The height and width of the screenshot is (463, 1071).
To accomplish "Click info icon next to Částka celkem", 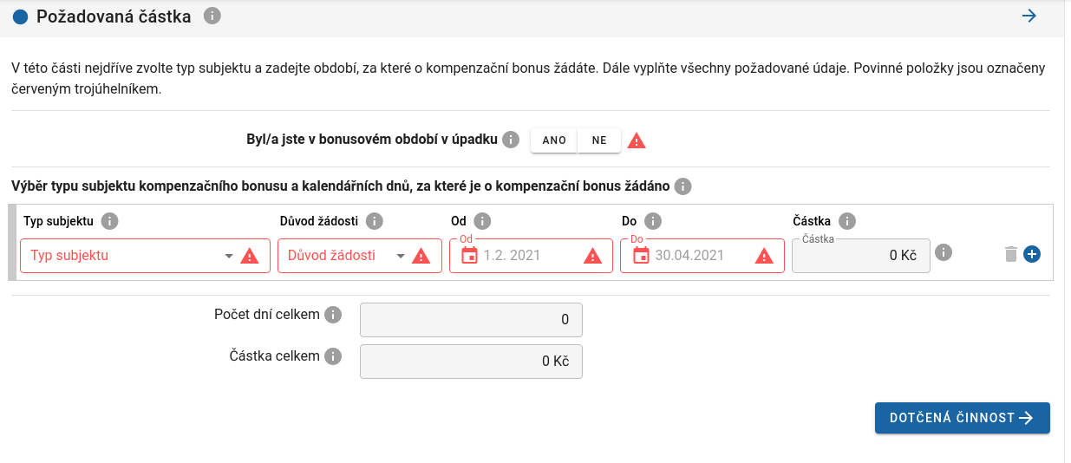I will (333, 356).
